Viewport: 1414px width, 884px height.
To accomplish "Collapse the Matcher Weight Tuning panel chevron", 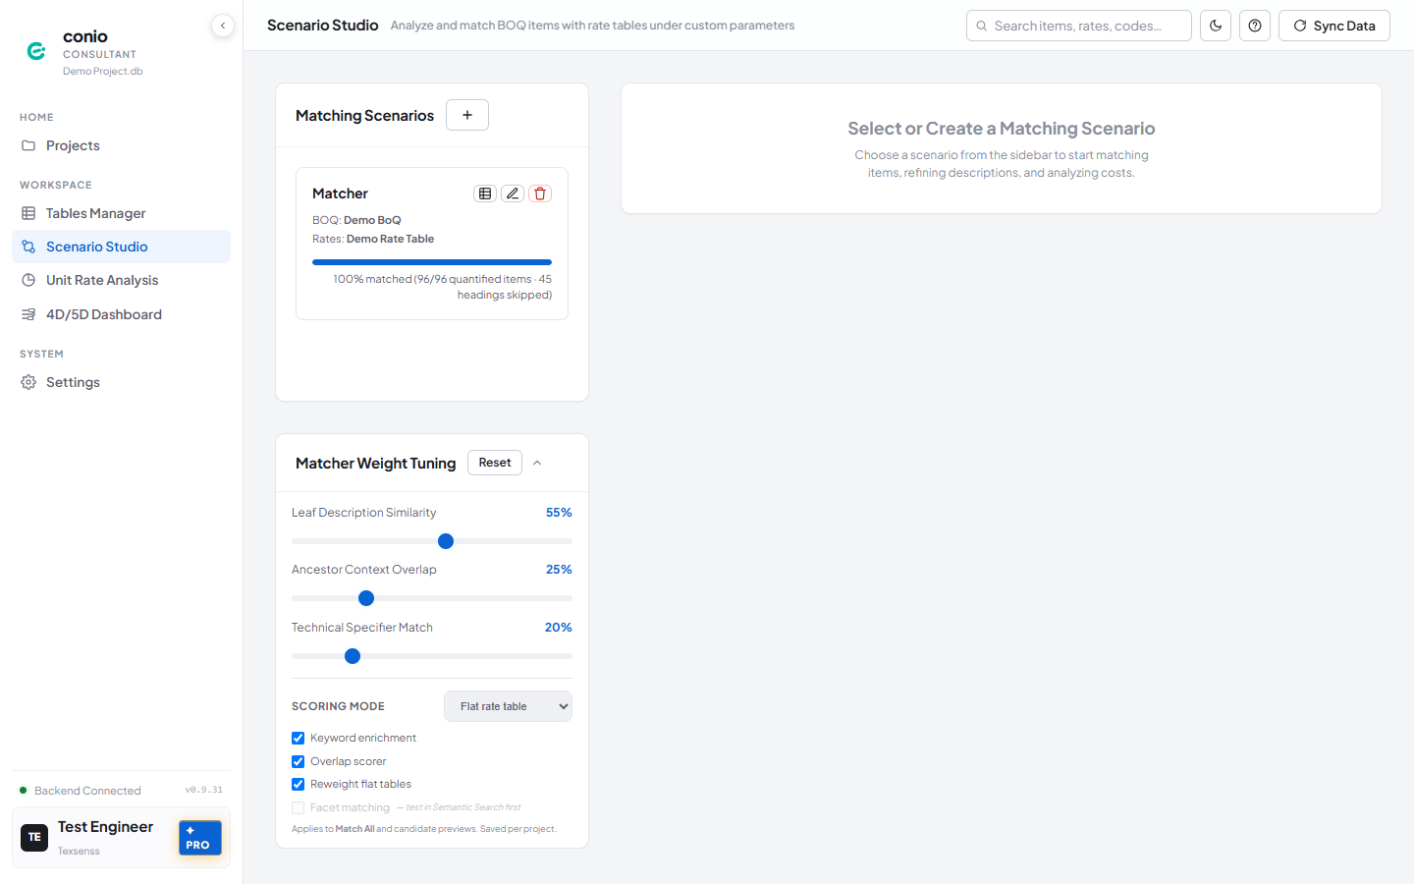I will pos(537,463).
